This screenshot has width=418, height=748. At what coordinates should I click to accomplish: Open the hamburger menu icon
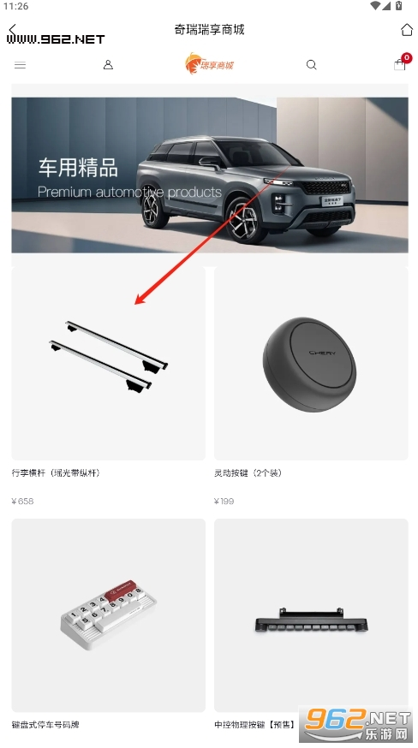coord(20,65)
